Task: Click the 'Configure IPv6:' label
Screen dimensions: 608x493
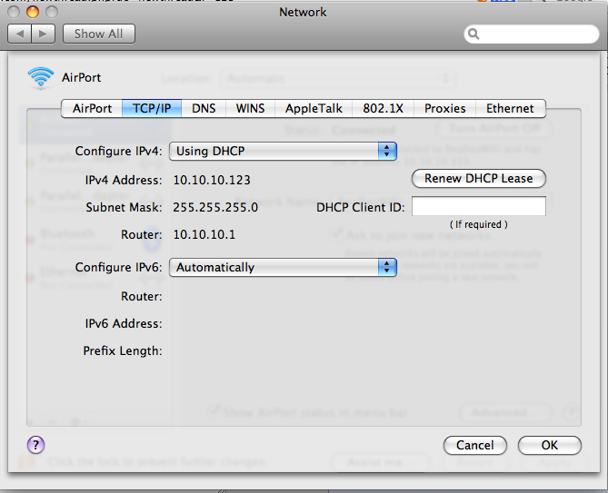Action: [x=119, y=267]
